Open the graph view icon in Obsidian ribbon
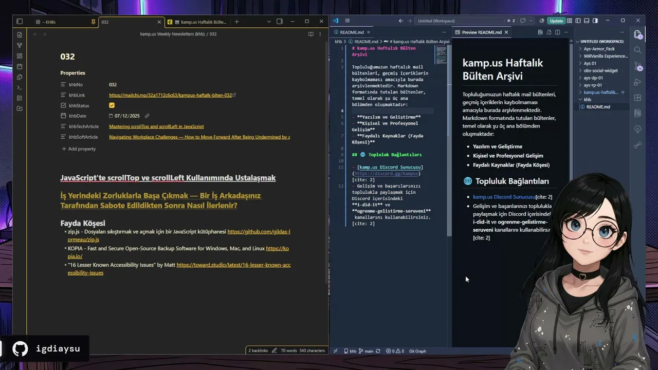 tap(20, 45)
